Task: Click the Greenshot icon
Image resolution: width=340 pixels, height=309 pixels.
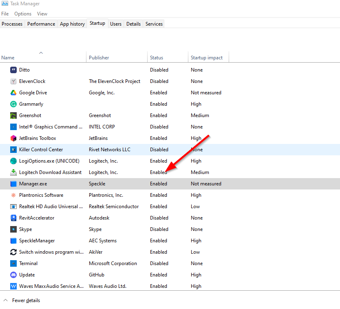Action: tap(13, 115)
